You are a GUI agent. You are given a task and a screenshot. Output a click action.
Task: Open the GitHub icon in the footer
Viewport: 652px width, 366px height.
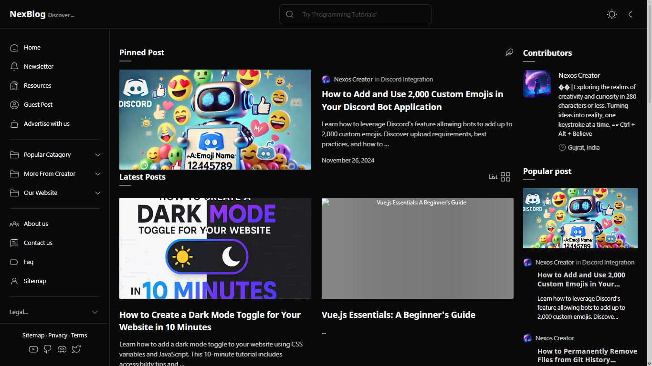(47, 349)
